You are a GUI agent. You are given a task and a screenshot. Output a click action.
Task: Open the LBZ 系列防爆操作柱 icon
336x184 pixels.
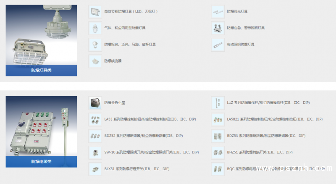point(218,103)
